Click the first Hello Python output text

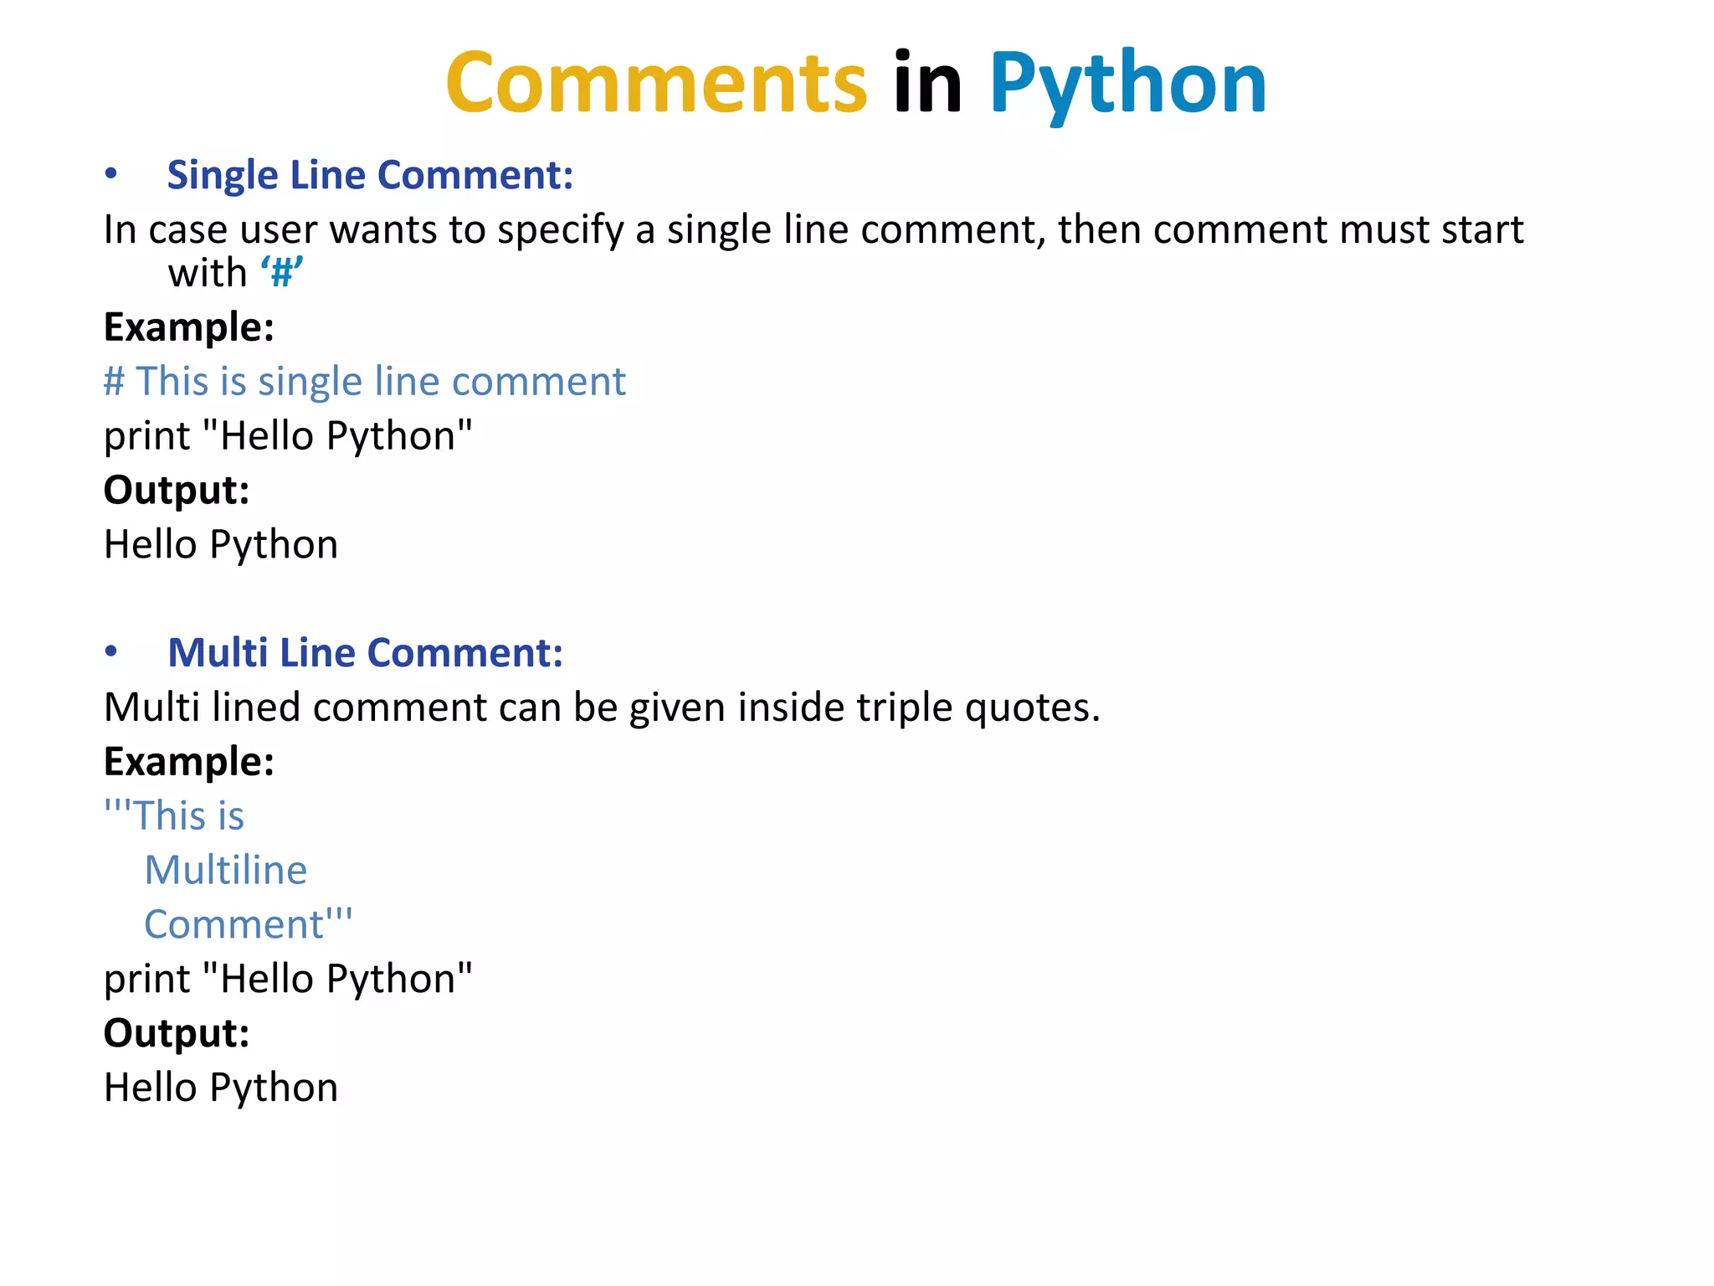[221, 544]
